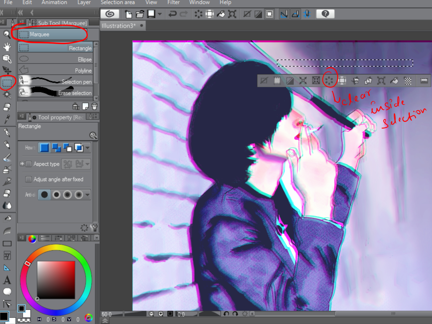
Task: Select the Zoom magnifier tool
Action: (7, 34)
